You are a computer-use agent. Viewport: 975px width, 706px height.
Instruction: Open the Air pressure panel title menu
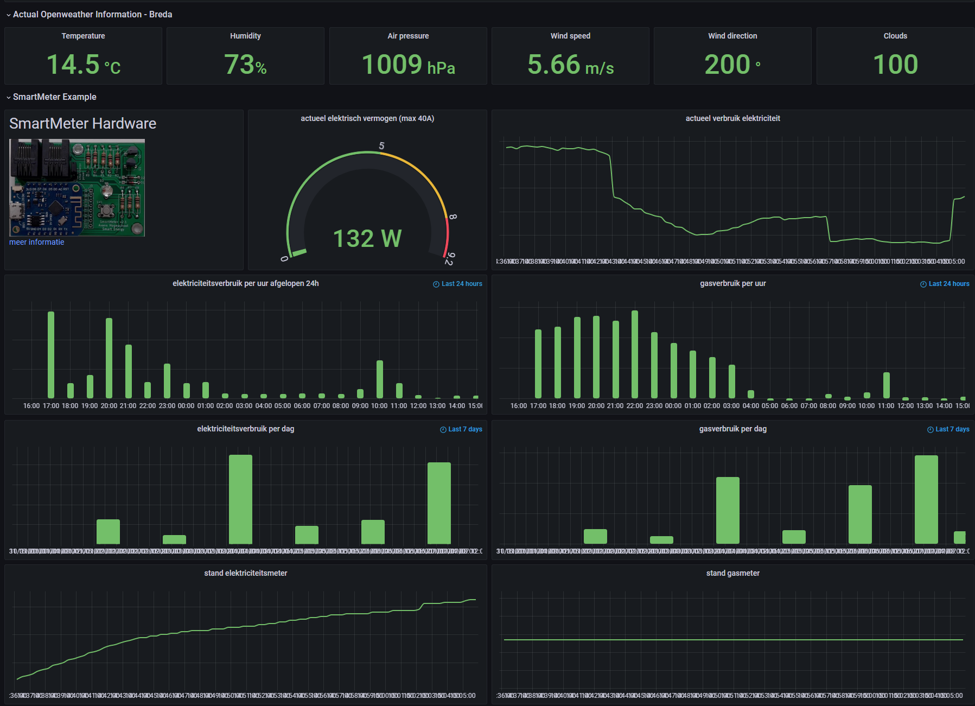coord(408,36)
